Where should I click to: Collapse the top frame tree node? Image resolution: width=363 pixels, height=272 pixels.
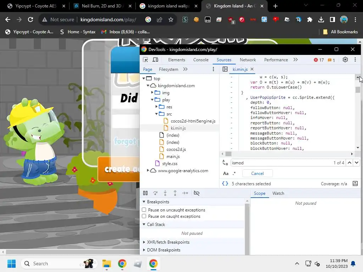[144, 78]
